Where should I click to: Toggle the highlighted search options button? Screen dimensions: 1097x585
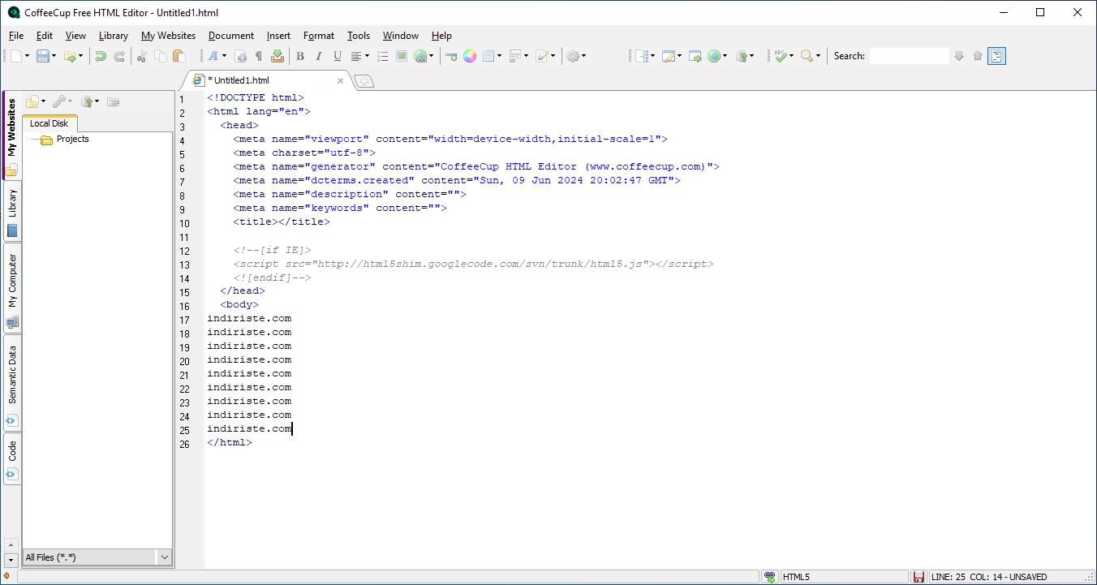pyautogui.click(x=997, y=56)
